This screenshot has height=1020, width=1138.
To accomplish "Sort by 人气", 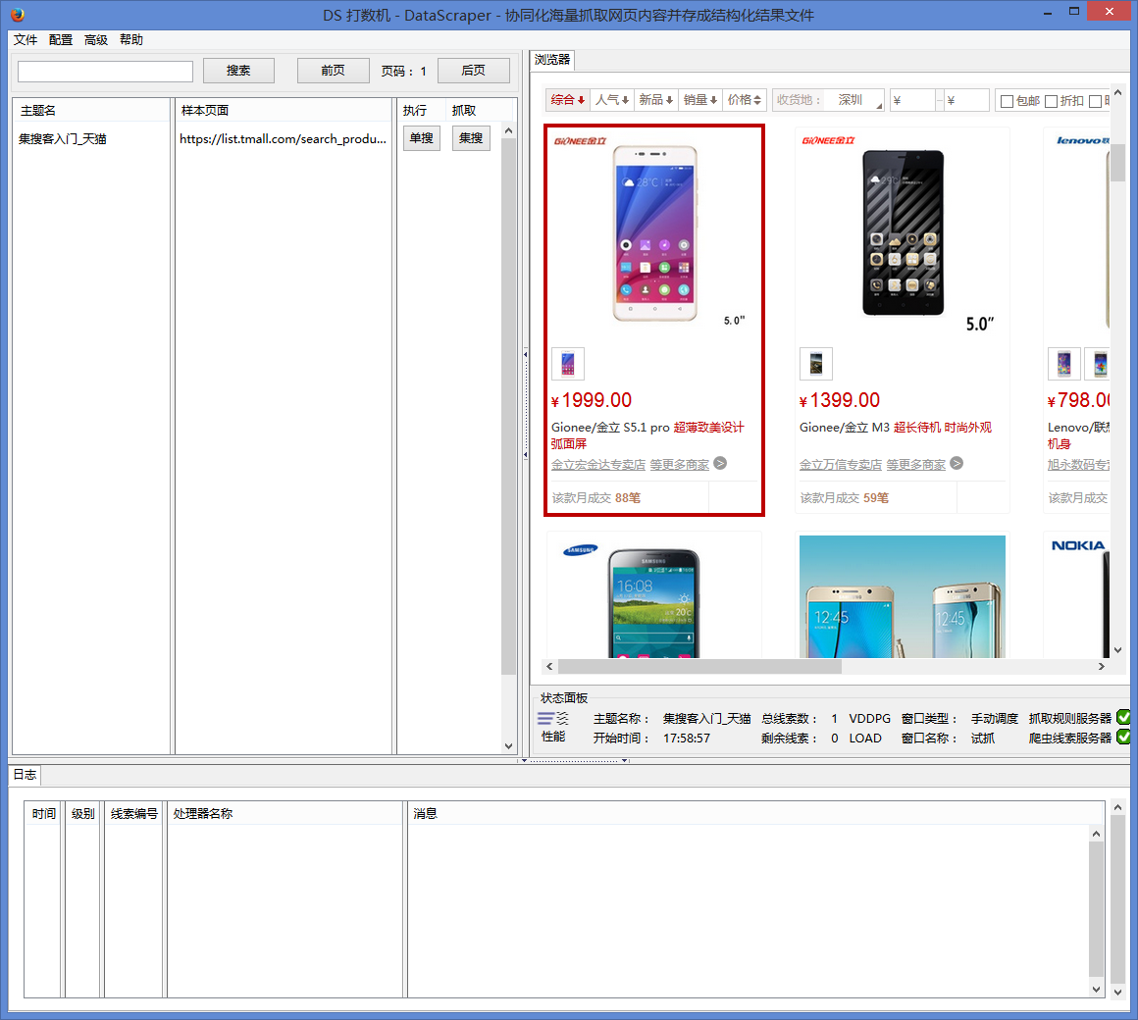I will [612, 99].
